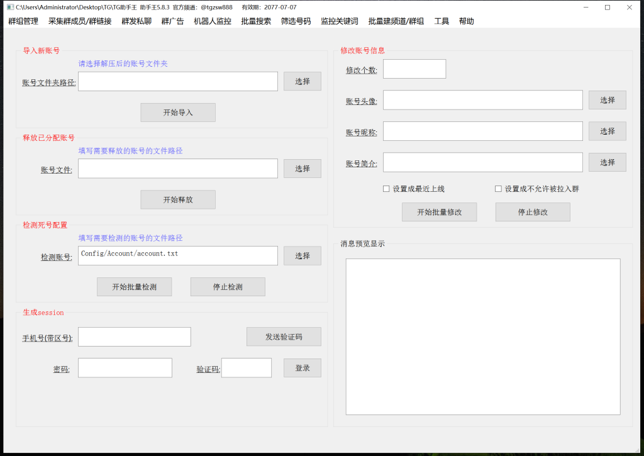Image resolution: width=644 pixels, height=456 pixels.
Task: Open the 群组管理 menu
Action: [23, 21]
